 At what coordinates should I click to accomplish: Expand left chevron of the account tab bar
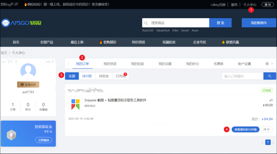pos(68,63)
